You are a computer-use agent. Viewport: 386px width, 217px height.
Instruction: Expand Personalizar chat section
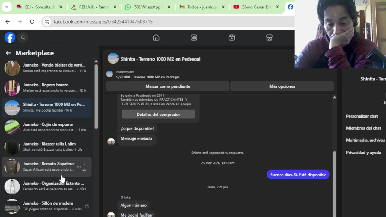(362, 116)
